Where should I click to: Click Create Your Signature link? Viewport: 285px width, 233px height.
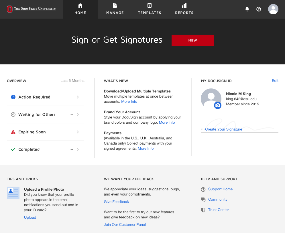click(x=224, y=129)
